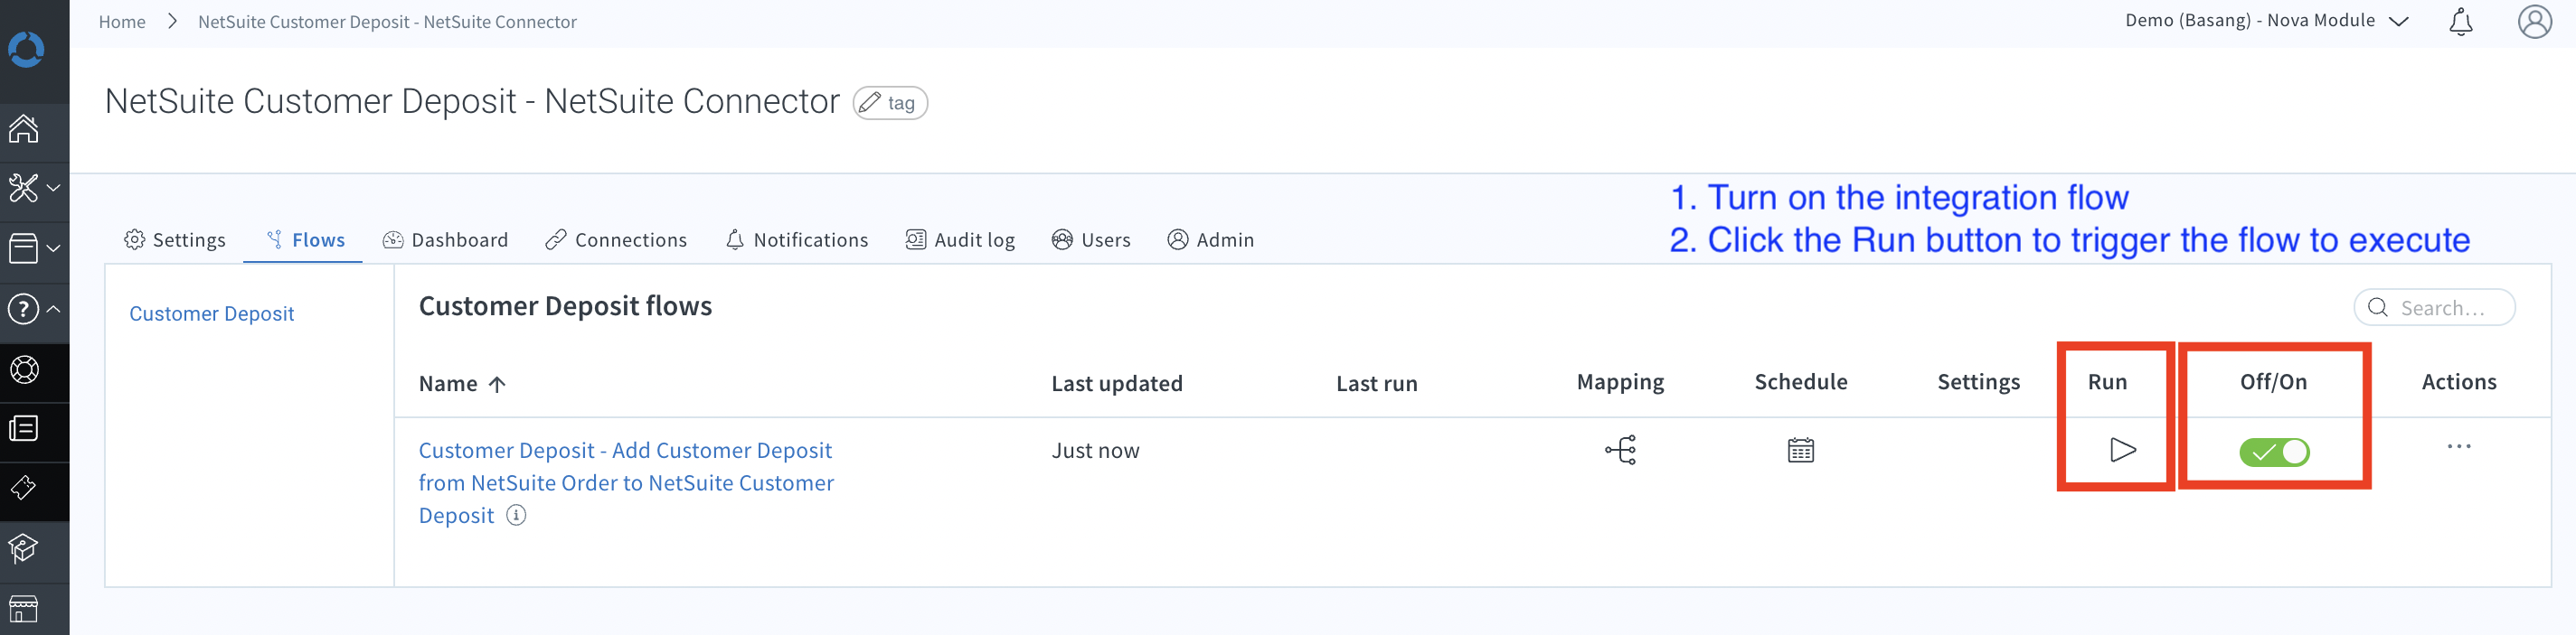Open the Admin tab

[x=1211, y=239]
